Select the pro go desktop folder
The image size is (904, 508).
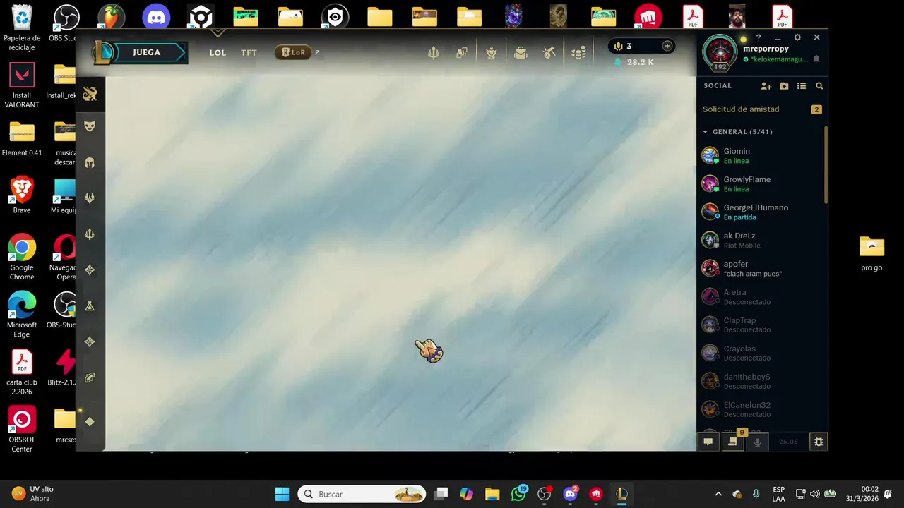coord(872,254)
